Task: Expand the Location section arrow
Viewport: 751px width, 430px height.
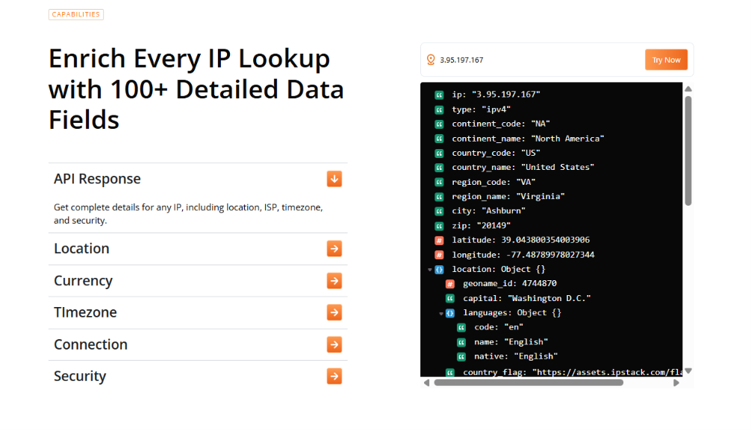Action: 334,249
